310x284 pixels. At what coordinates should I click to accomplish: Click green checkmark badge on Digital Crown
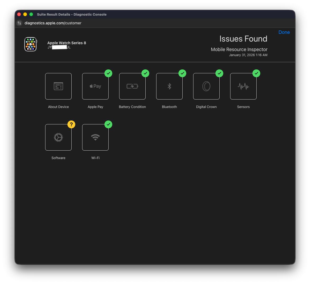(x=219, y=73)
